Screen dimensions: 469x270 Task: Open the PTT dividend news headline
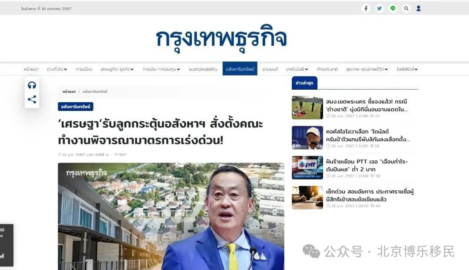click(x=367, y=165)
